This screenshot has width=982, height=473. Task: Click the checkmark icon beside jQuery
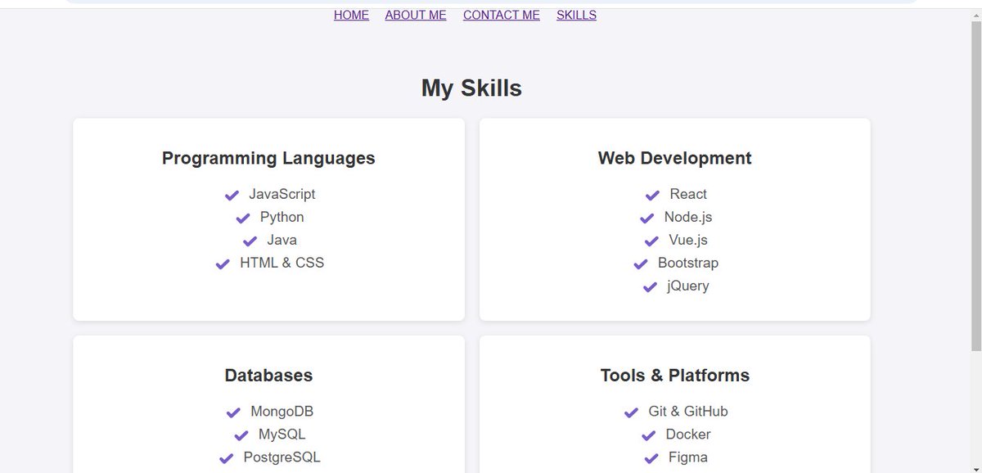click(x=650, y=287)
